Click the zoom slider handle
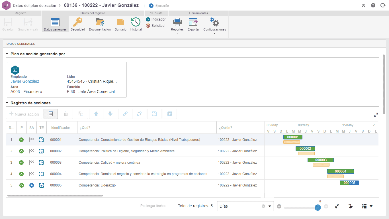Screen dimensions: 389x219 [318, 207]
